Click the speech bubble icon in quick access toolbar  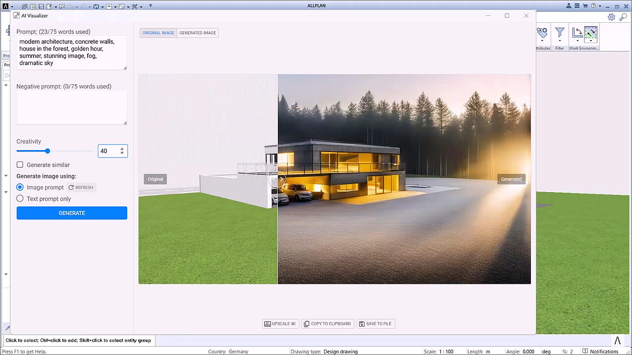(x=62, y=6)
